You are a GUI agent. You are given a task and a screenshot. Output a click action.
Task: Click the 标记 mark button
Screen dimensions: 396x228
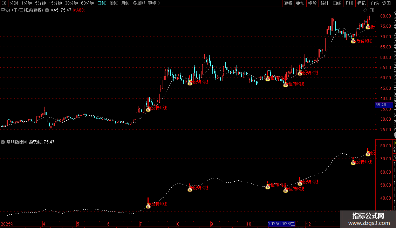[361, 3]
